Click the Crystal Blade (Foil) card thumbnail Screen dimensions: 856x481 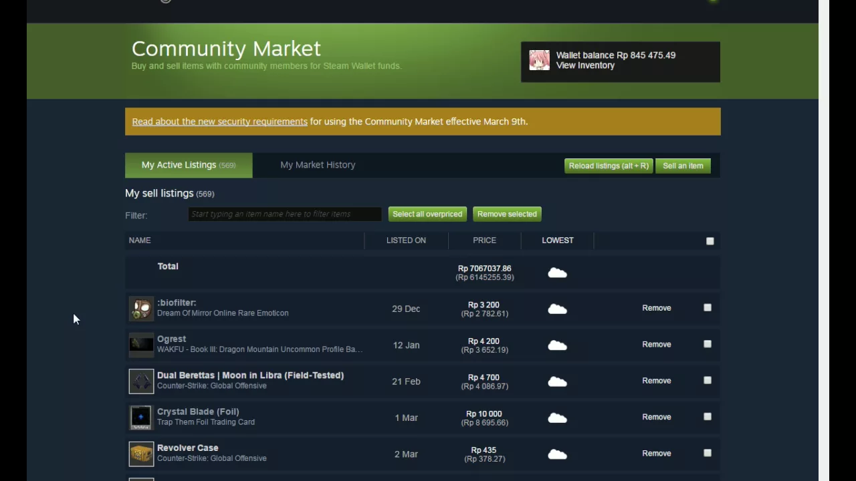[x=141, y=418]
